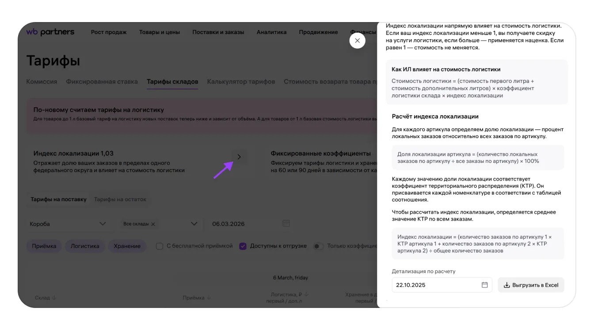Image resolution: width=594 pixels, height=330 pixels.
Task: Click the 22.10.2025 date input field
Action: click(435, 285)
